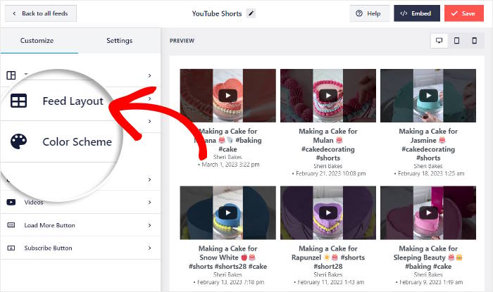Click the PREVIEW label
The height and width of the screenshot is (292, 493).
[x=182, y=41]
